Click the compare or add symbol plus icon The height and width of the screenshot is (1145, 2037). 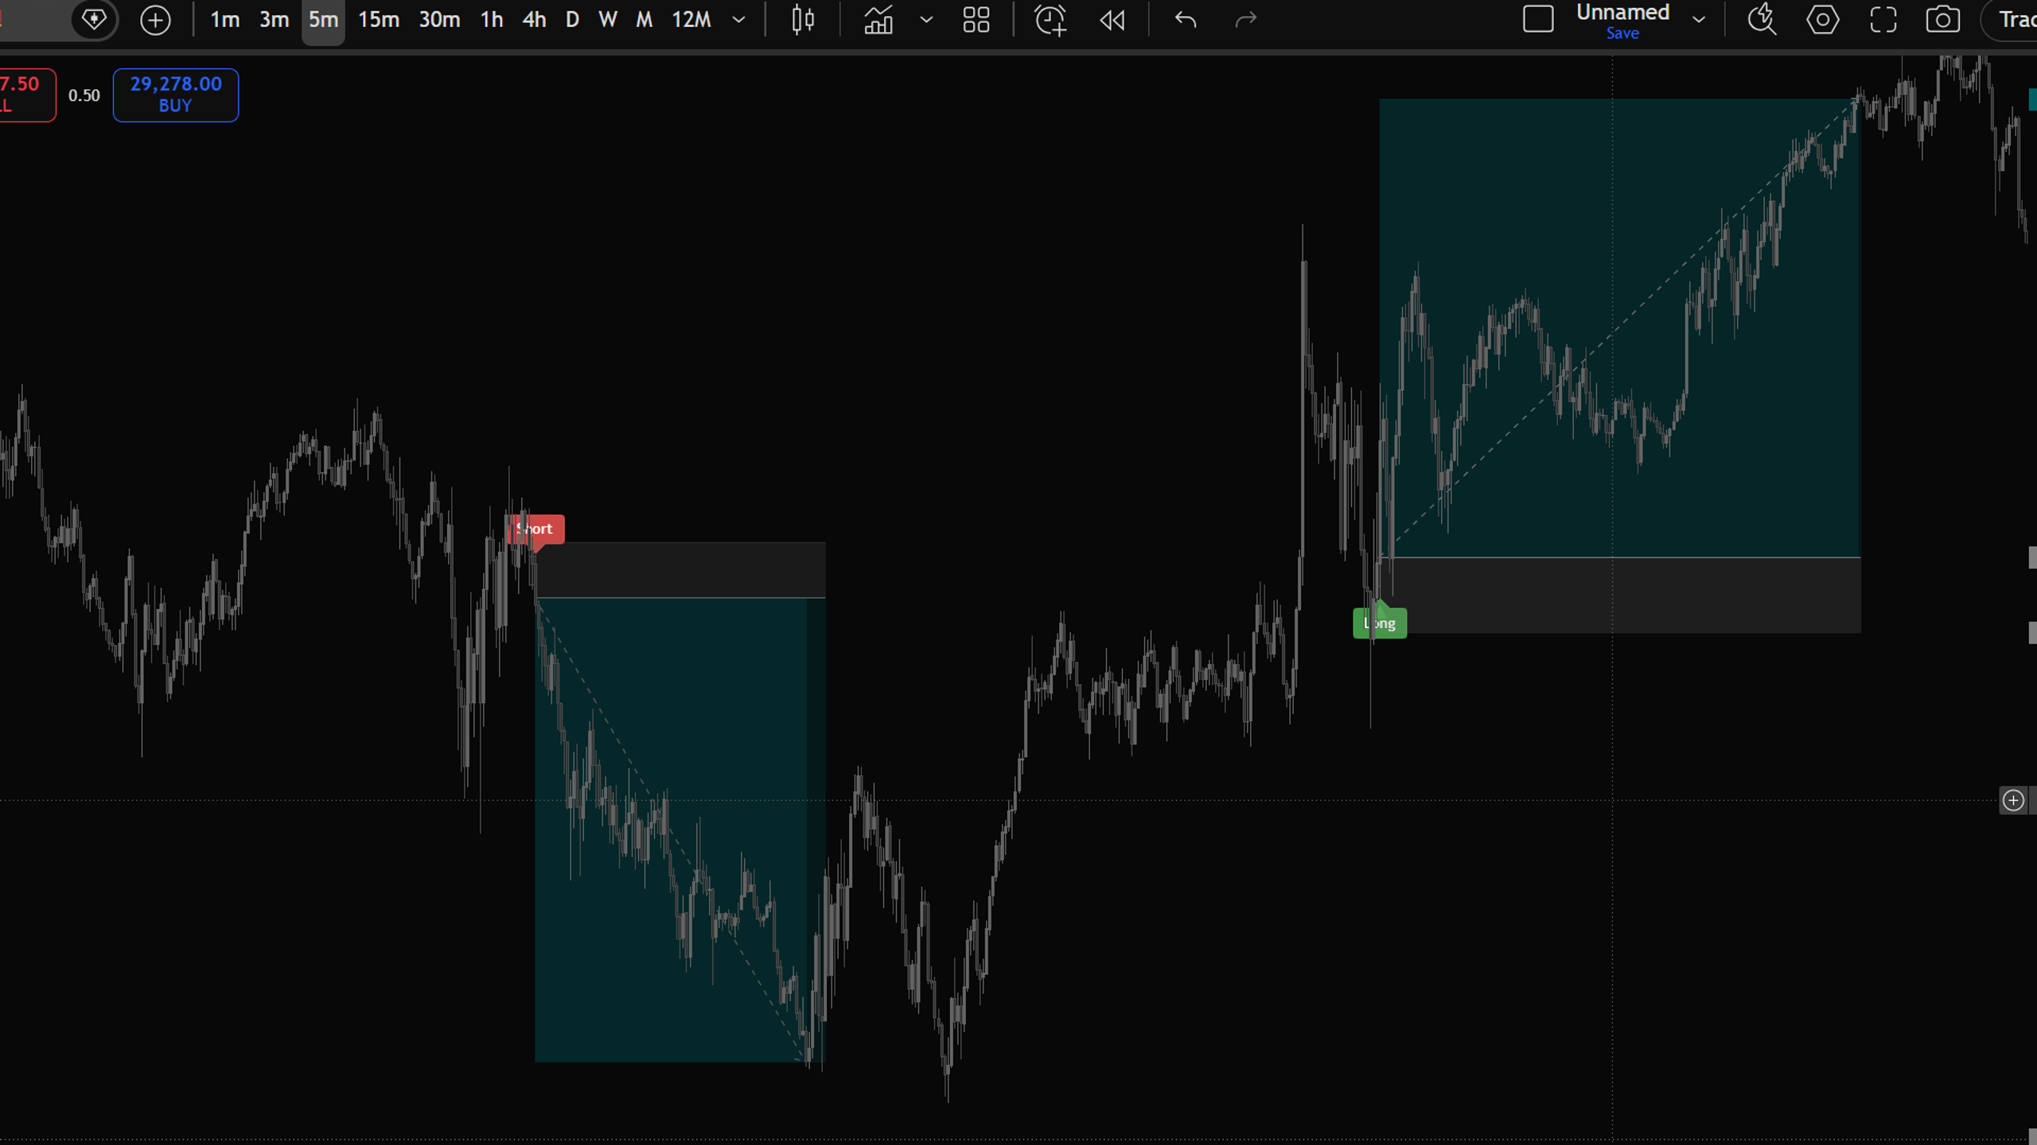coord(155,20)
